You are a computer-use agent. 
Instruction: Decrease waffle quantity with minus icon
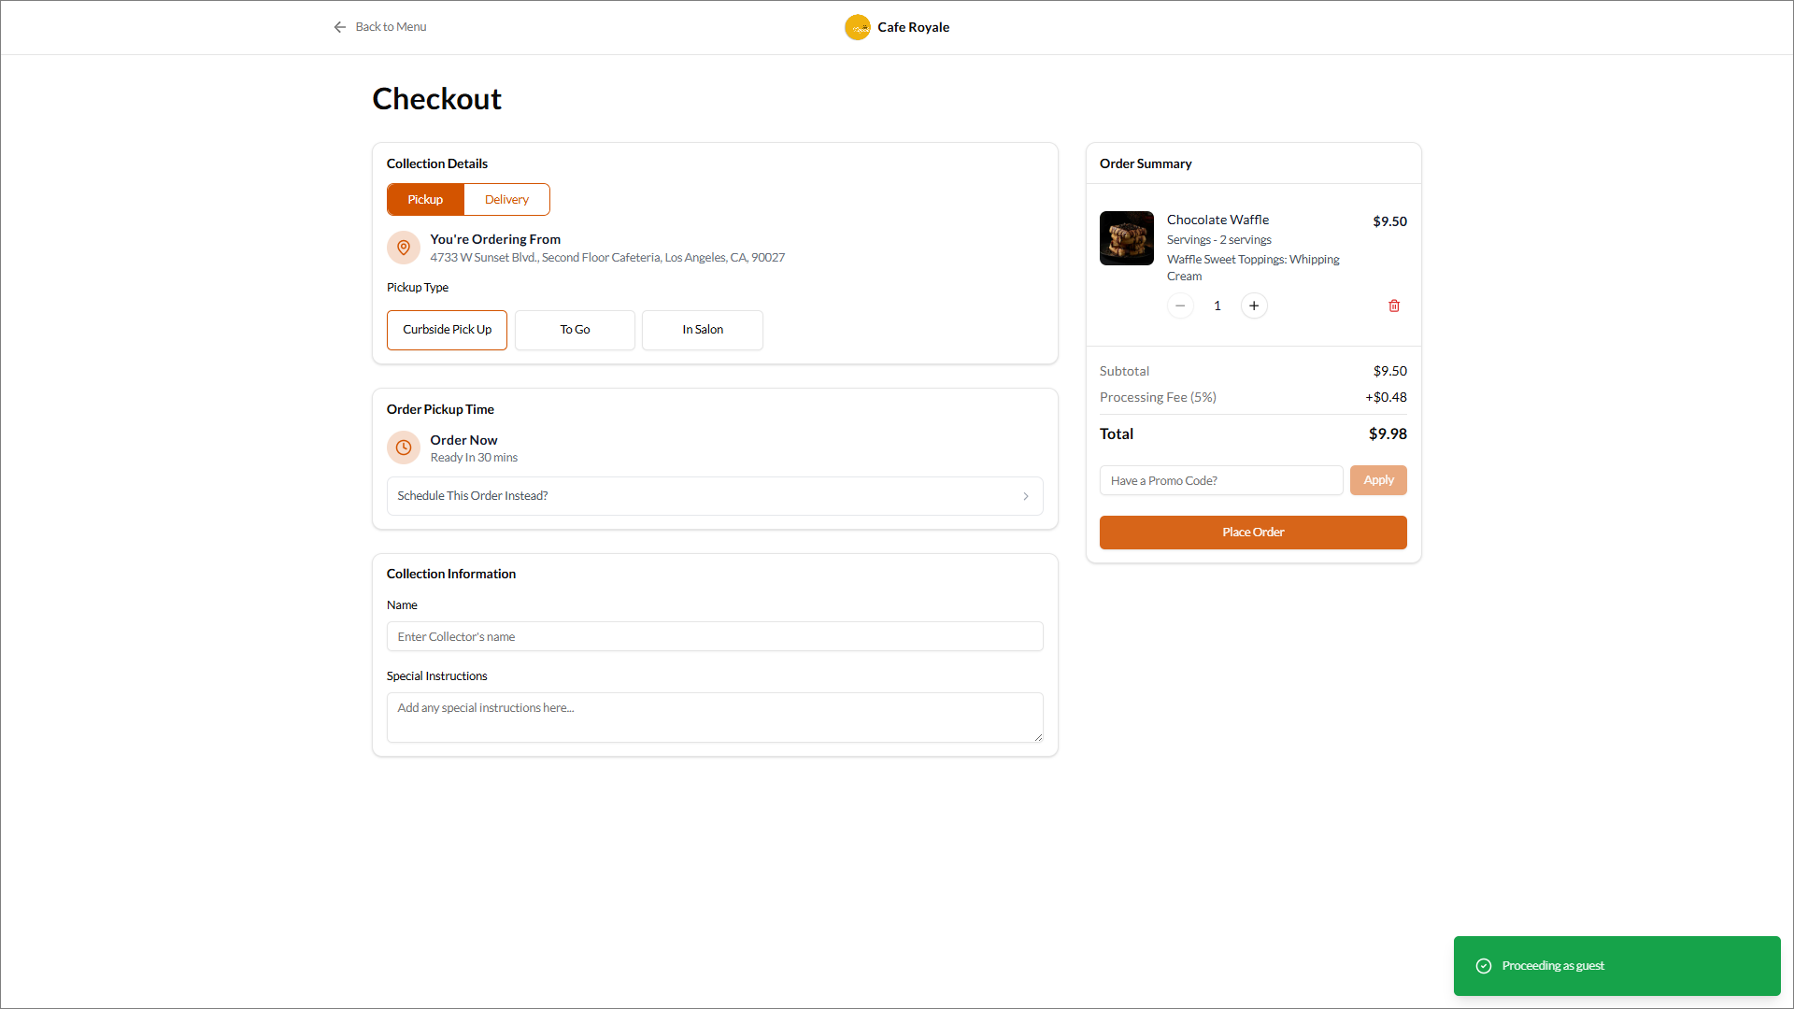pos(1180,306)
